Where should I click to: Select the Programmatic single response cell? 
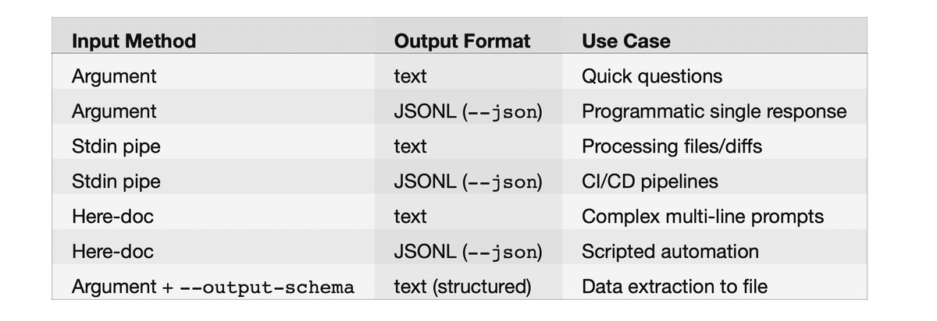coord(714,111)
